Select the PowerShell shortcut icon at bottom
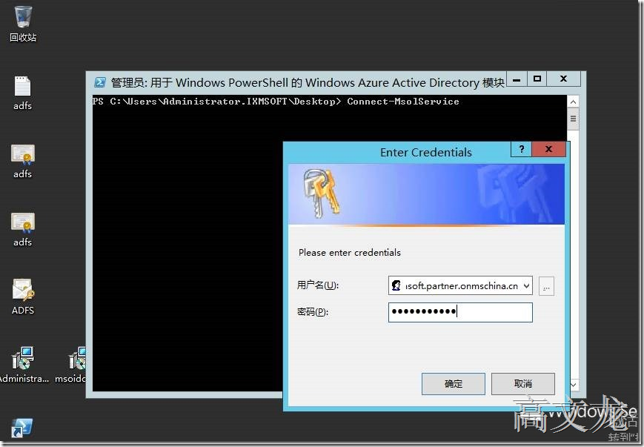The height and width of the screenshot is (447, 644). pyautogui.click(x=21, y=428)
